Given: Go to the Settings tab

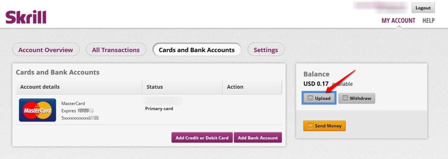Looking at the screenshot, I should tap(266, 50).
